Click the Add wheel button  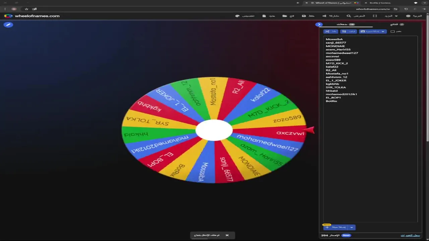[335, 227]
